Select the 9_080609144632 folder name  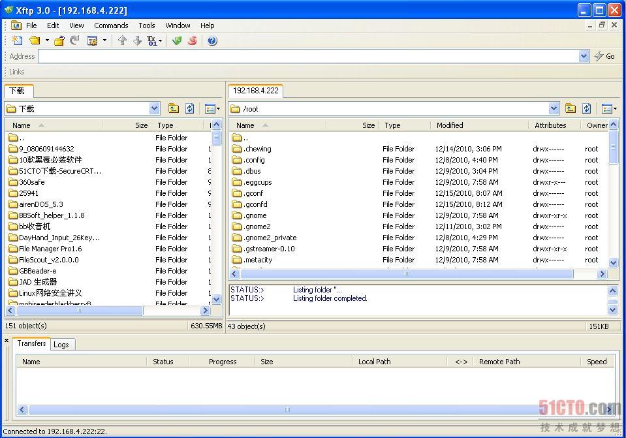click(x=47, y=149)
